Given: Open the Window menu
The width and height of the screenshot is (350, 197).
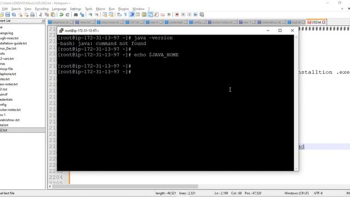Looking at the screenshot, I should click(x=138, y=9).
